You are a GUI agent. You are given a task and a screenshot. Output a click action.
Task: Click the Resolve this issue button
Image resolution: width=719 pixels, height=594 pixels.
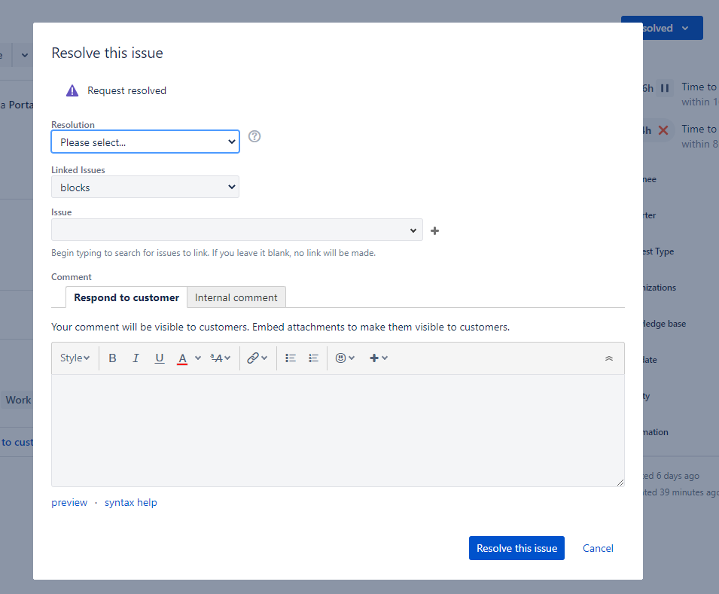point(516,548)
